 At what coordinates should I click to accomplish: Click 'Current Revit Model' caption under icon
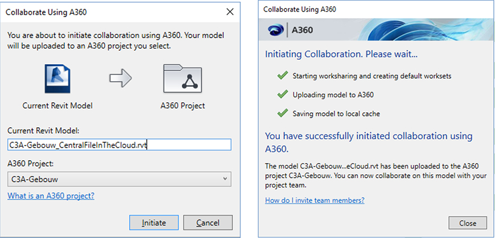click(x=57, y=106)
